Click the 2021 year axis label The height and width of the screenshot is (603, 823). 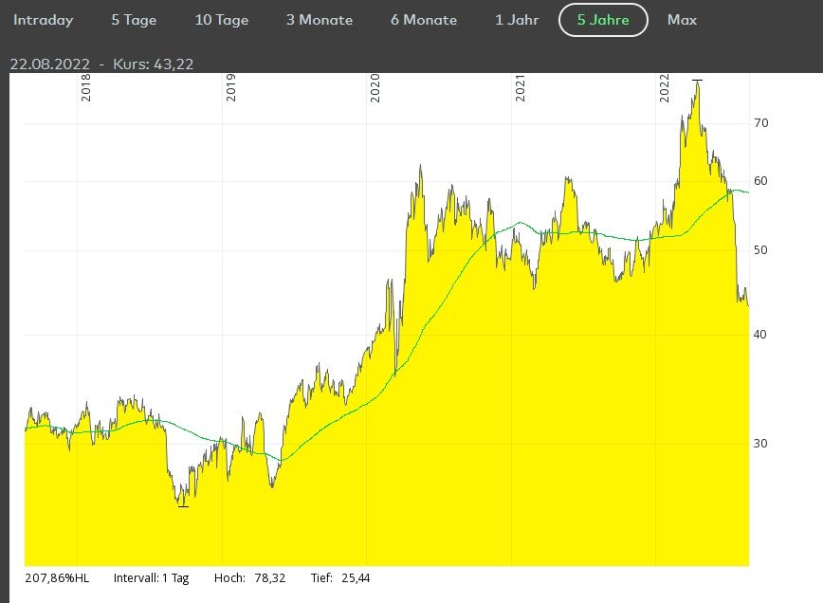[x=520, y=87]
